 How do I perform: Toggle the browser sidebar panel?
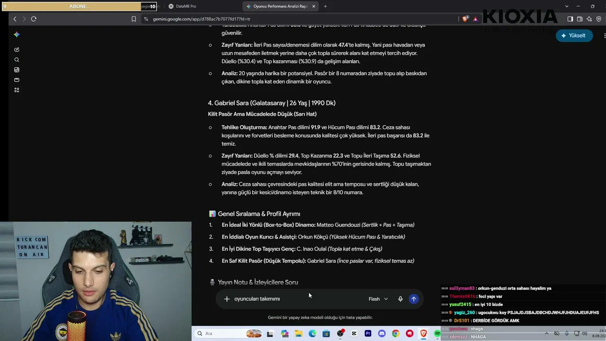570,19
